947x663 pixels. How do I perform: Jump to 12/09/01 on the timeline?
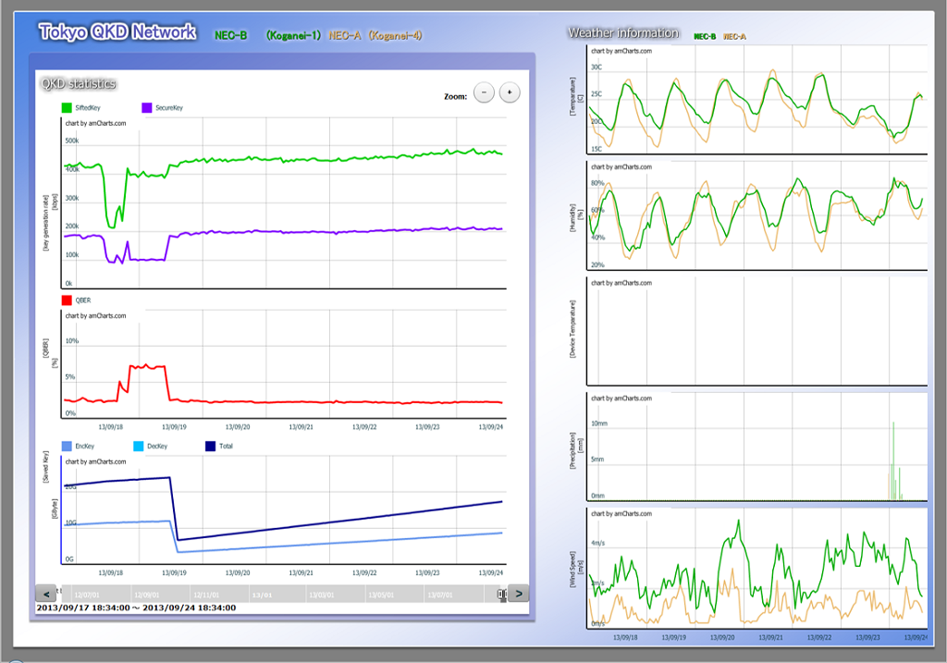pos(147,595)
